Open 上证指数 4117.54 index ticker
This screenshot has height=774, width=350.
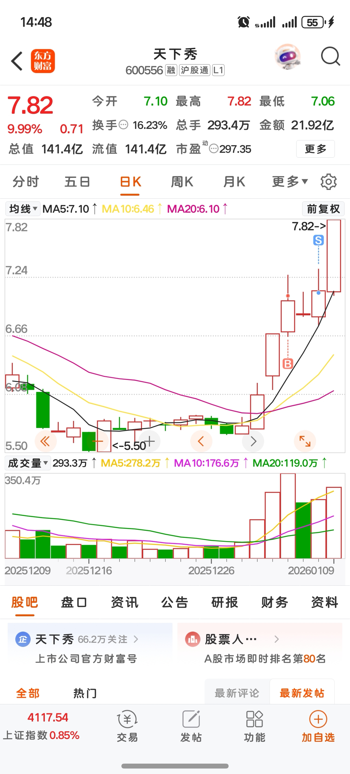click(x=41, y=726)
